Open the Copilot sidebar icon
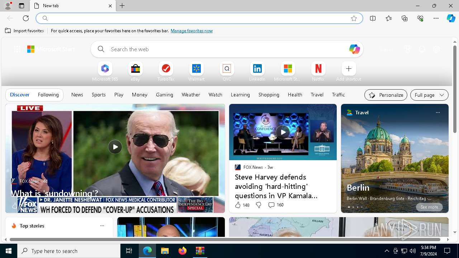Viewport: 459px width, 258px height. tap(451, 18)
